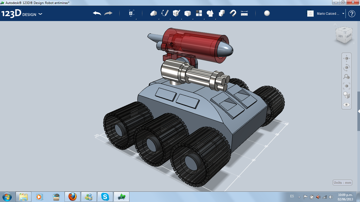Open the Combine tool
The image size is (360, 202).
222,13
